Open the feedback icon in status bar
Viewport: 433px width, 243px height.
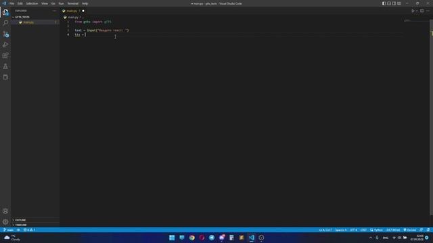click(421, 230)
